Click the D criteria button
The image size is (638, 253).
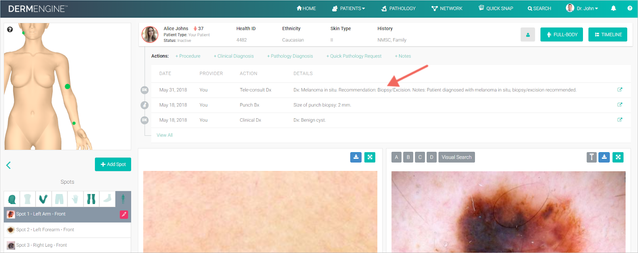(x=431, y=157)
